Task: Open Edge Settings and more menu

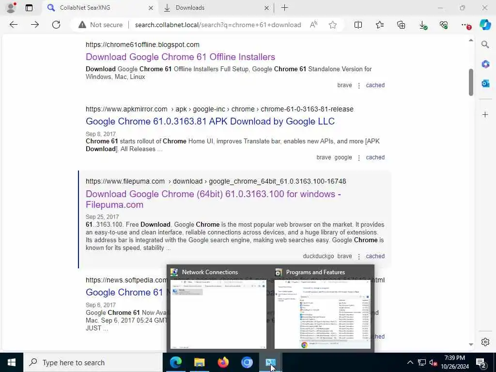Action: [465, 25]
